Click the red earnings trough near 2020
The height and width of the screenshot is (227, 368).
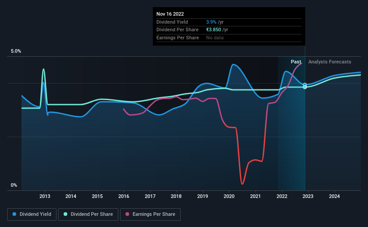[x=242, y=184]
